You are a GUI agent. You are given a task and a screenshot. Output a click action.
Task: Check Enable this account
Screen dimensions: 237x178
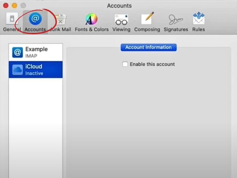pos(125,64)
